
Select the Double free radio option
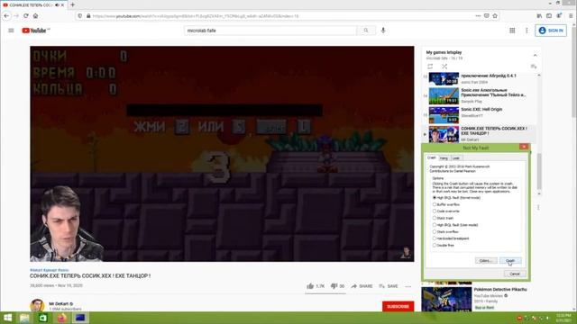click(x=435, y=245)
